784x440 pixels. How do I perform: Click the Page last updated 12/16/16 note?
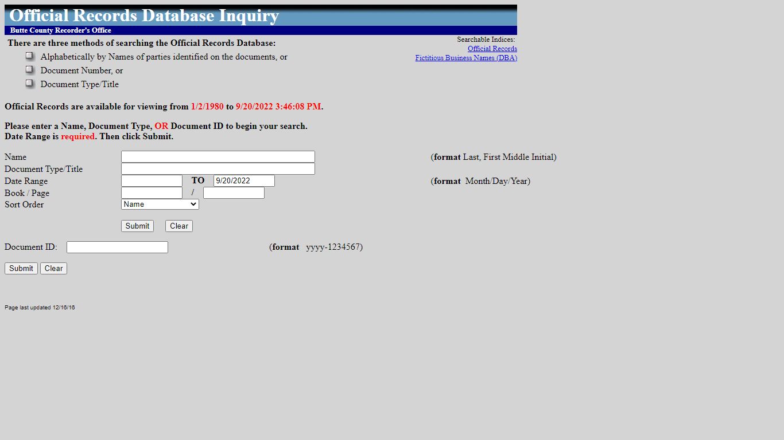(40, 308)
